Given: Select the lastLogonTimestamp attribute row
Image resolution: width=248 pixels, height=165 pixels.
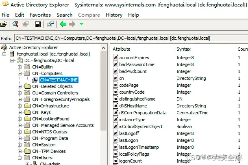Looking at the screenshot, I should point(179,147).
